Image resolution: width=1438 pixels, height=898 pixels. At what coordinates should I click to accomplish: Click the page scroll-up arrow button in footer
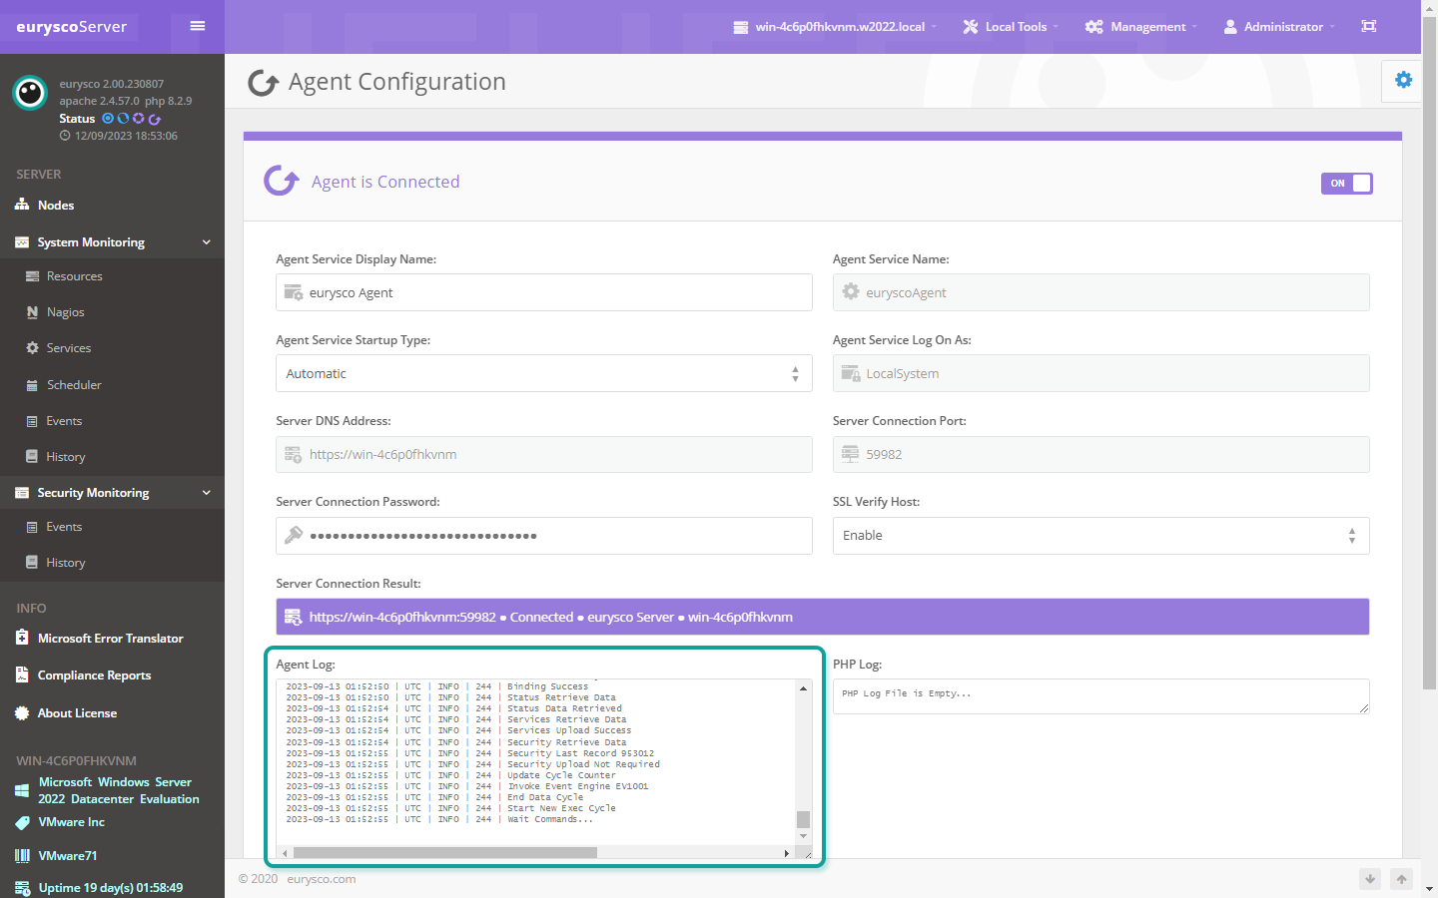pos(1402,879)
